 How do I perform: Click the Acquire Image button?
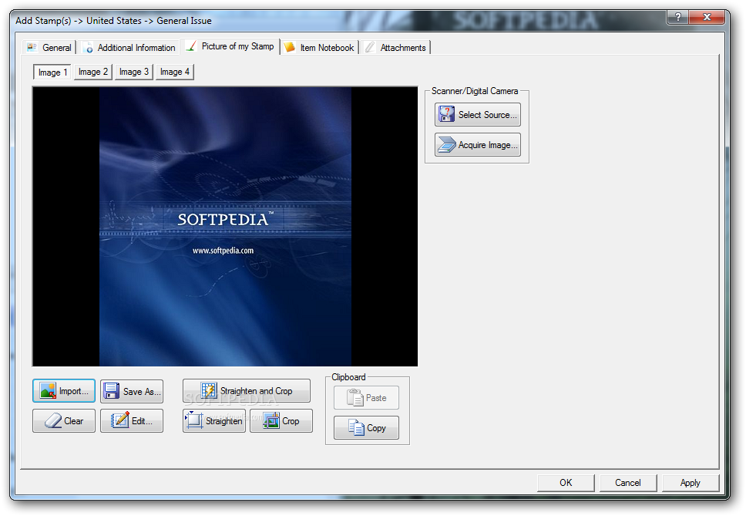click(x=478, y=145)
